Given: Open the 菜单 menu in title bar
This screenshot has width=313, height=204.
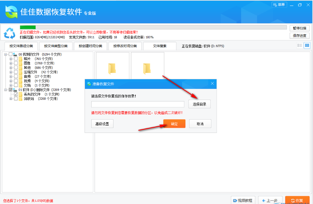Looking at the screenshot, I should (279, 5).
